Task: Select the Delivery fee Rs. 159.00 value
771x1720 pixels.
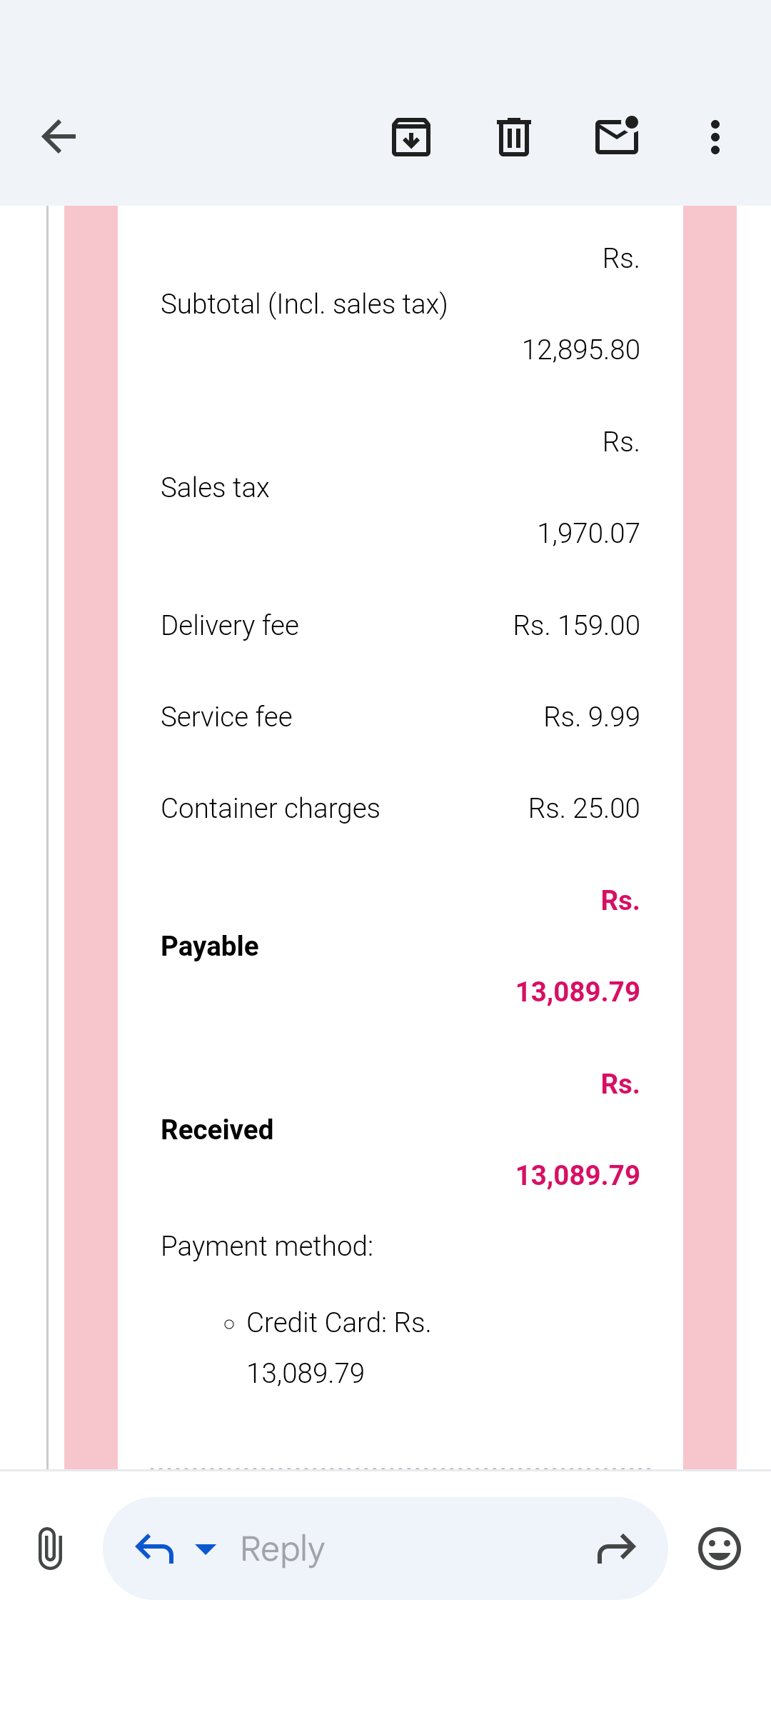Action: coord(576,625)
